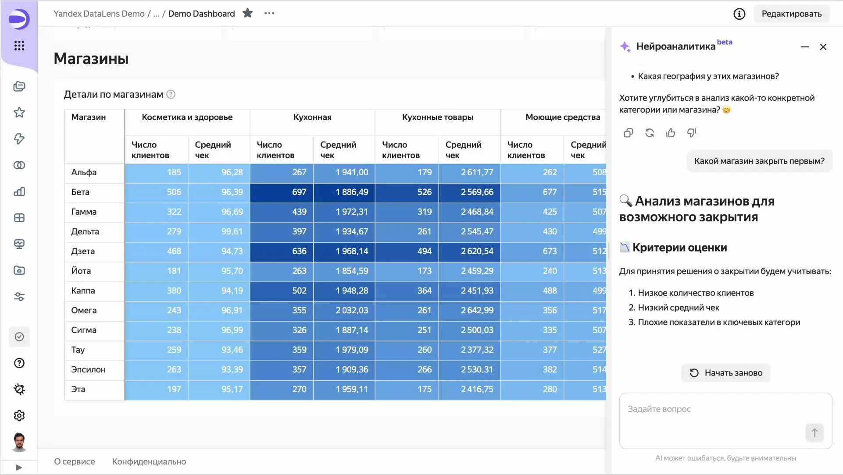Open the О сервисе footer link
Viewport: 843px width, 475px height.
[x=75, y=461]
